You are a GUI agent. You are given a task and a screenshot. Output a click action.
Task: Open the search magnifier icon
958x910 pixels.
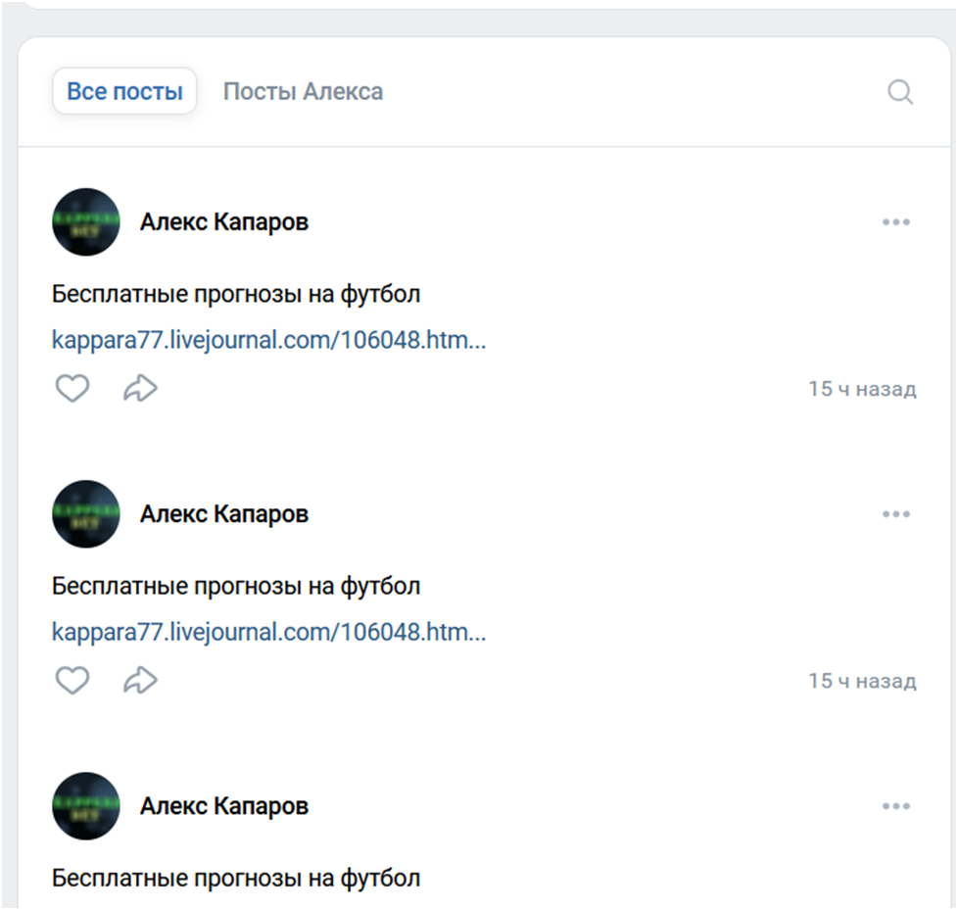[x=899, y=92]
